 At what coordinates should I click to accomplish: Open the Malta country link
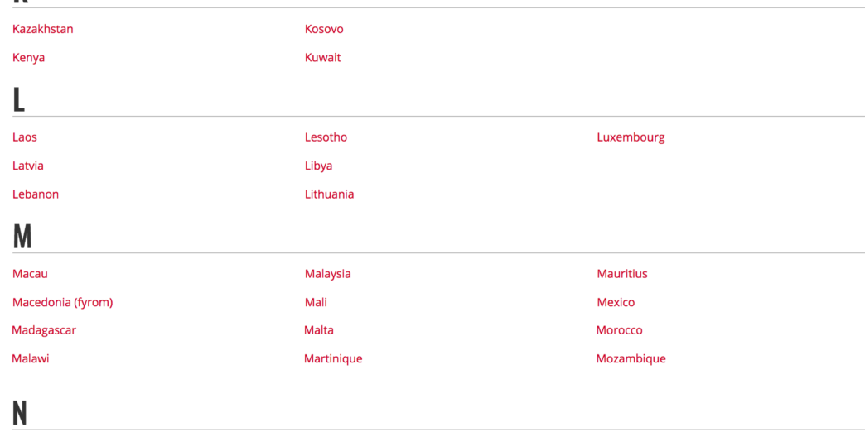click(319, 330)
